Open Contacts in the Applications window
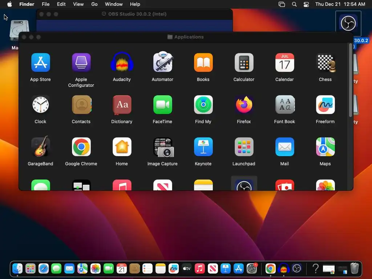Viewport: 372px width, 279px height. (82, 105)
